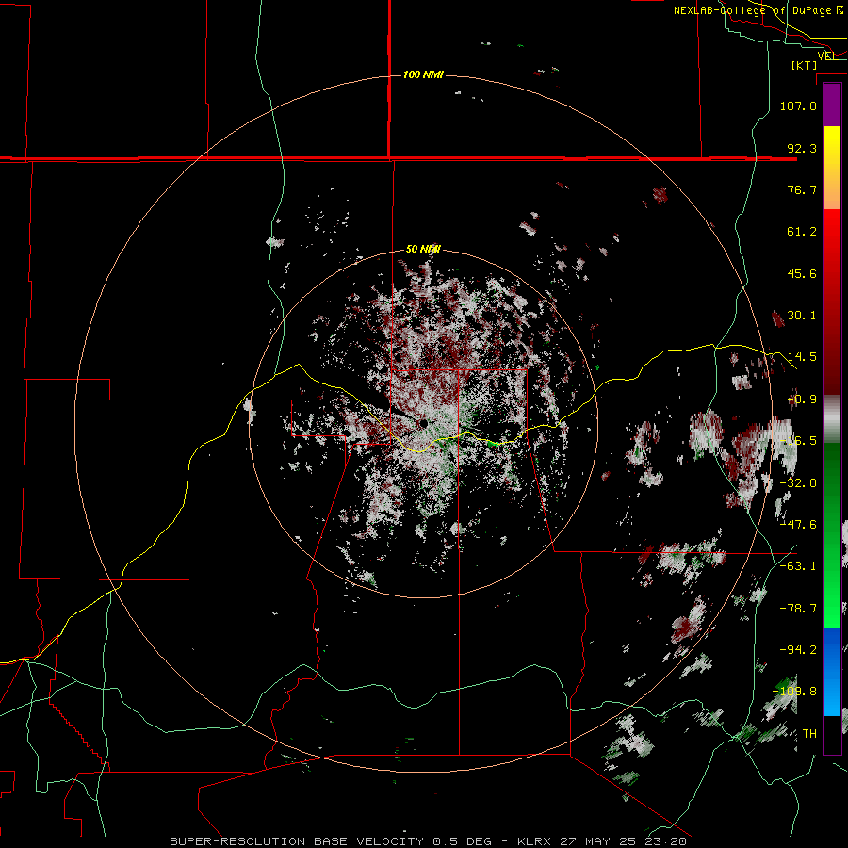Select the 45.6 value on velocity scale
Image resolution: width=848 pixels, height=848 pixels.
coord(802,273)
